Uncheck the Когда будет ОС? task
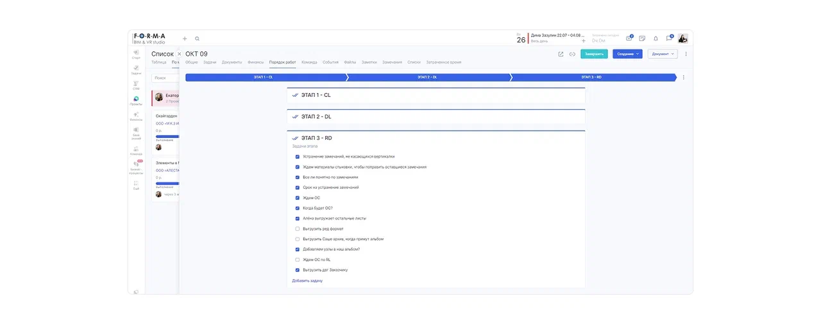The image size is (821, 324). tap(298, 208)
